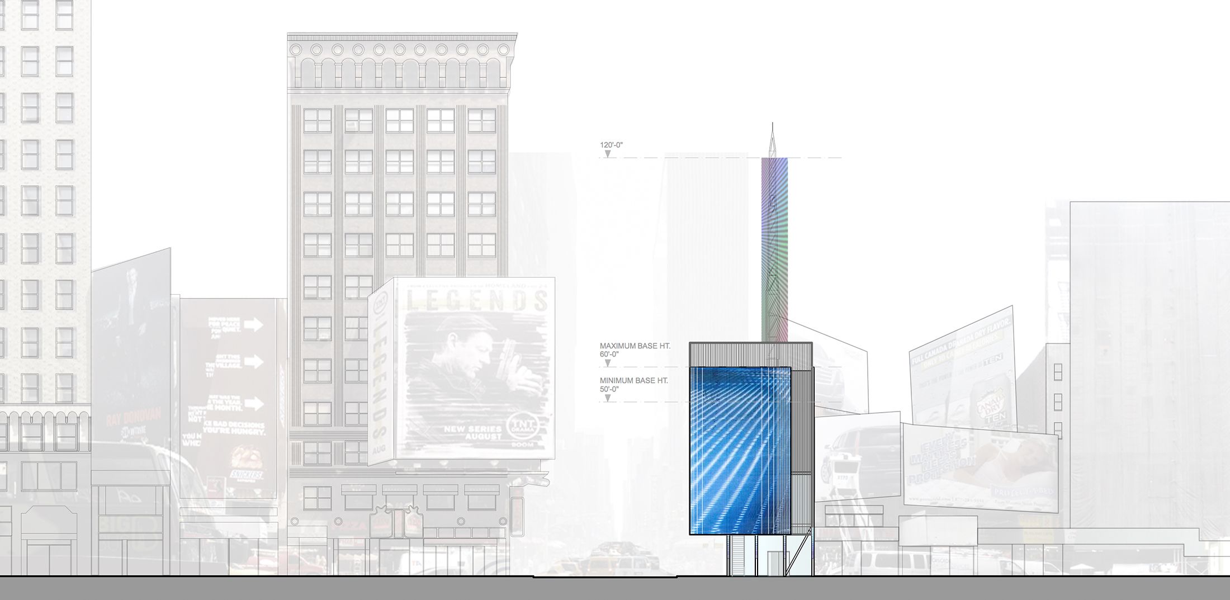
Task: Click the Snickers logo on the billboard
Action: tap(247, 474)
